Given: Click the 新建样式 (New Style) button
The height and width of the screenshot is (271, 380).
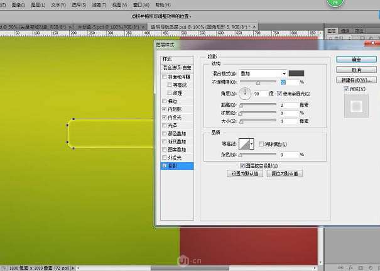Looking at the screenshot, I should tap(356, 80).
